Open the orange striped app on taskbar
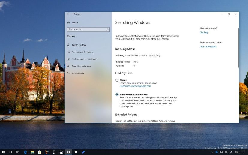 coord(47,152)
